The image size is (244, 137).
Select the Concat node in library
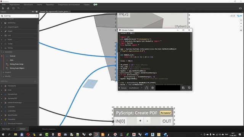pos(13,56)
